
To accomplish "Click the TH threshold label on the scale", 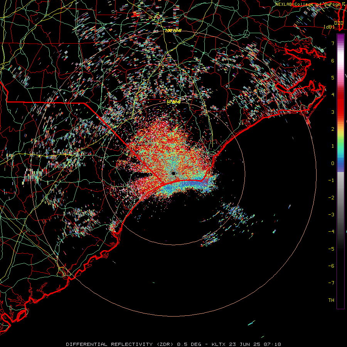I will 331,300.
